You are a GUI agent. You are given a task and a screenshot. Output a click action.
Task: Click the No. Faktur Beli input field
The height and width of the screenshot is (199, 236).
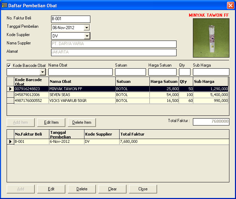point(71,19)
